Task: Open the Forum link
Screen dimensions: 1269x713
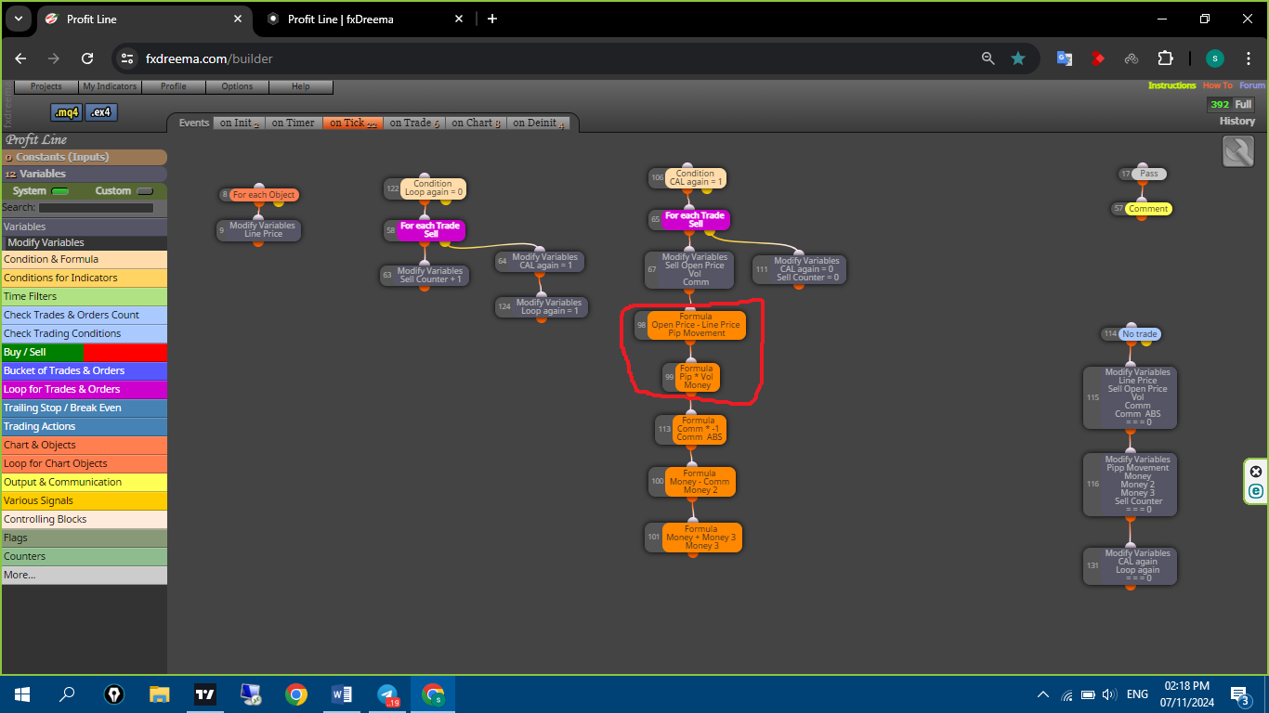Action: coord(1252,85)
